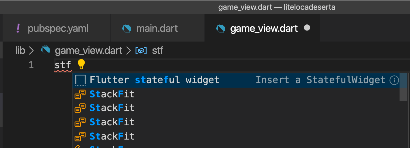Click the stf symbol icon in the breadcrumb
This screenshot has width=410, height=148.
[x=141, y=51]
